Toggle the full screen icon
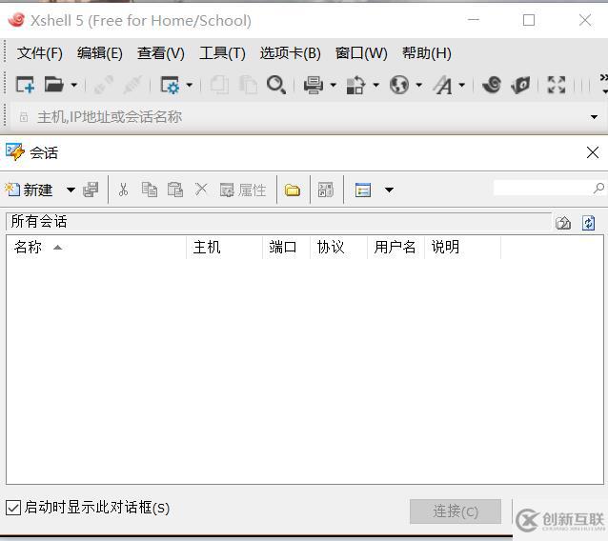 (556, 85)
